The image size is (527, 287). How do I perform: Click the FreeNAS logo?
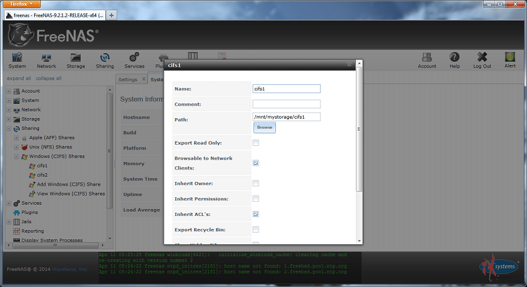[x=53, y=35]
